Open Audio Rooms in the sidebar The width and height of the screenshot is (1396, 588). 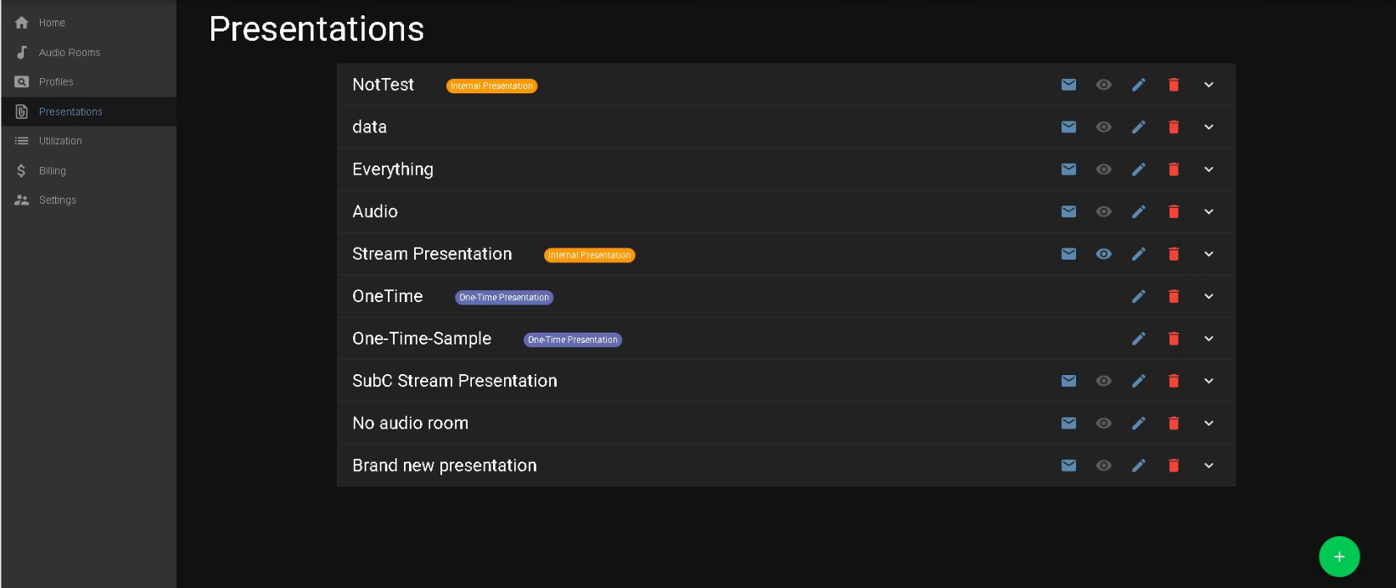tap(69, 53)
